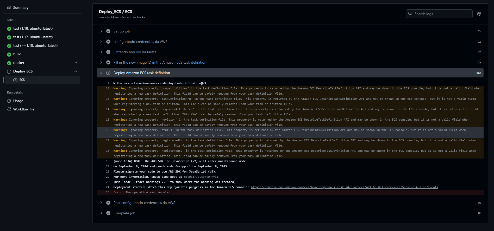Click the 'taskDefinitionArn' warning log line
494x231 pixels.
point(290,101)
